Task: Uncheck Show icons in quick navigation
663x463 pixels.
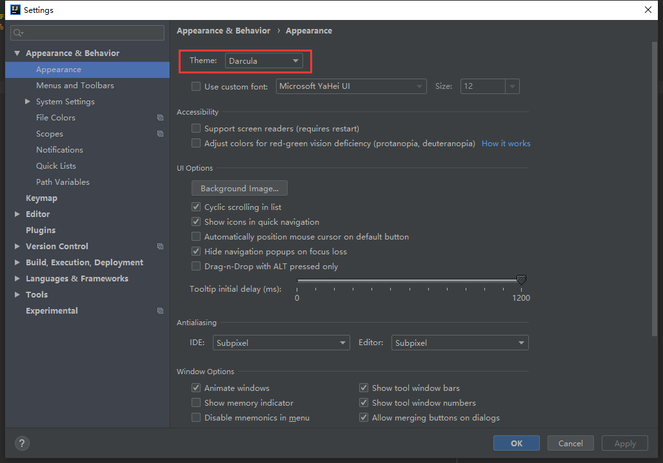Action: coord(196,222)
